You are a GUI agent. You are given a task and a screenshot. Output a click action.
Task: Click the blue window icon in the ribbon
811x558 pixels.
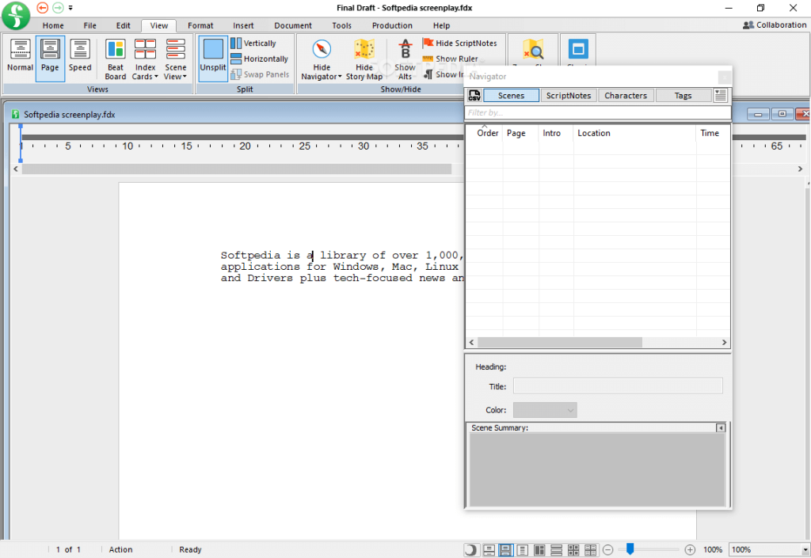578,49
